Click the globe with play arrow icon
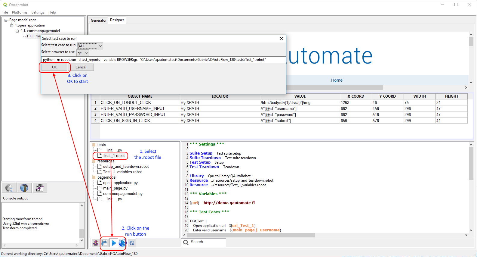477x257 pixels. [122, 243]
